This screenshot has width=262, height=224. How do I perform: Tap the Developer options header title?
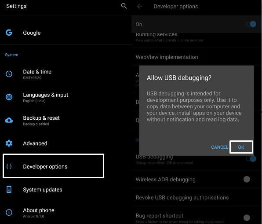pyautogui.click(x=175, y=6)
